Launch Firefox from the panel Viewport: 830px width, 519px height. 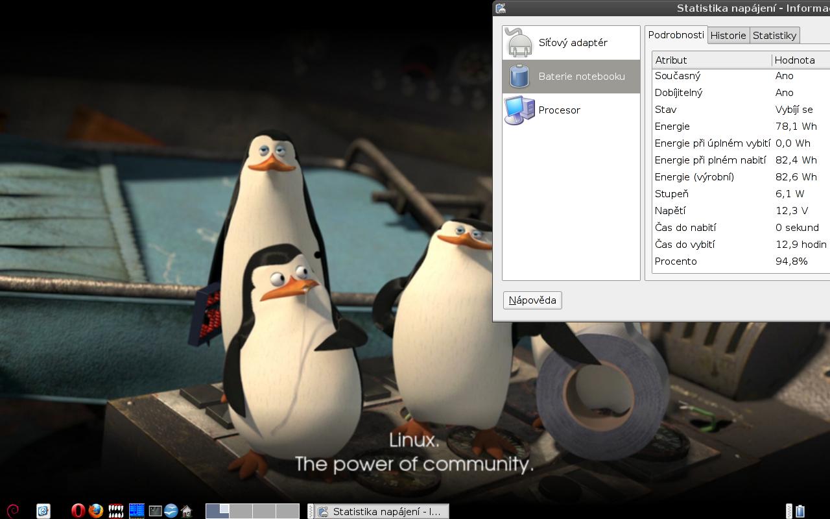tap(96, 511)
